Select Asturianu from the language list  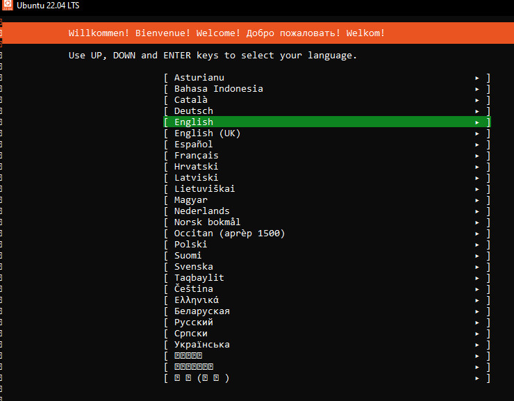coord(199,78)
